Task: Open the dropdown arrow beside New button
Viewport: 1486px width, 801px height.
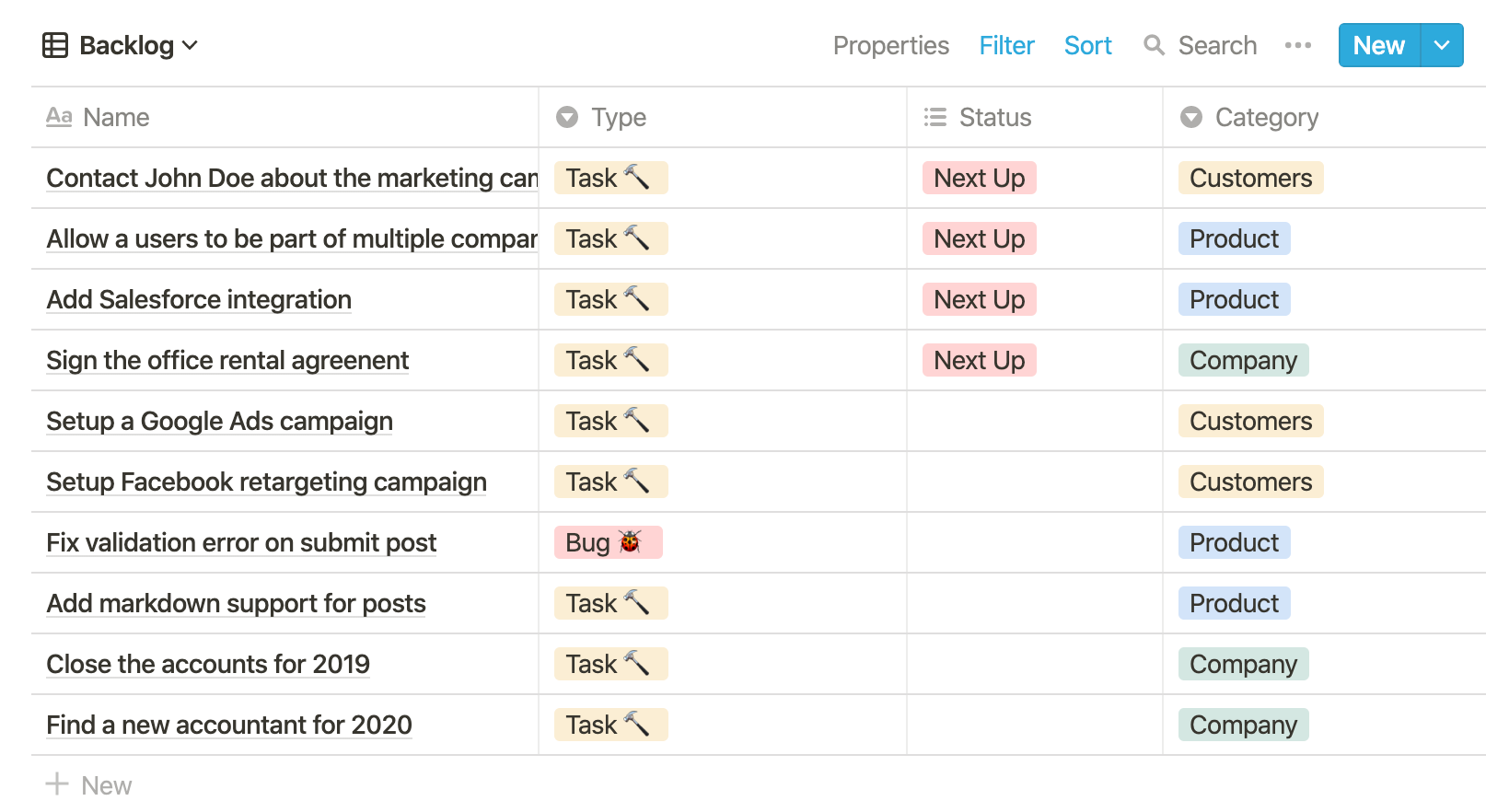Action: pos(1442,45)
